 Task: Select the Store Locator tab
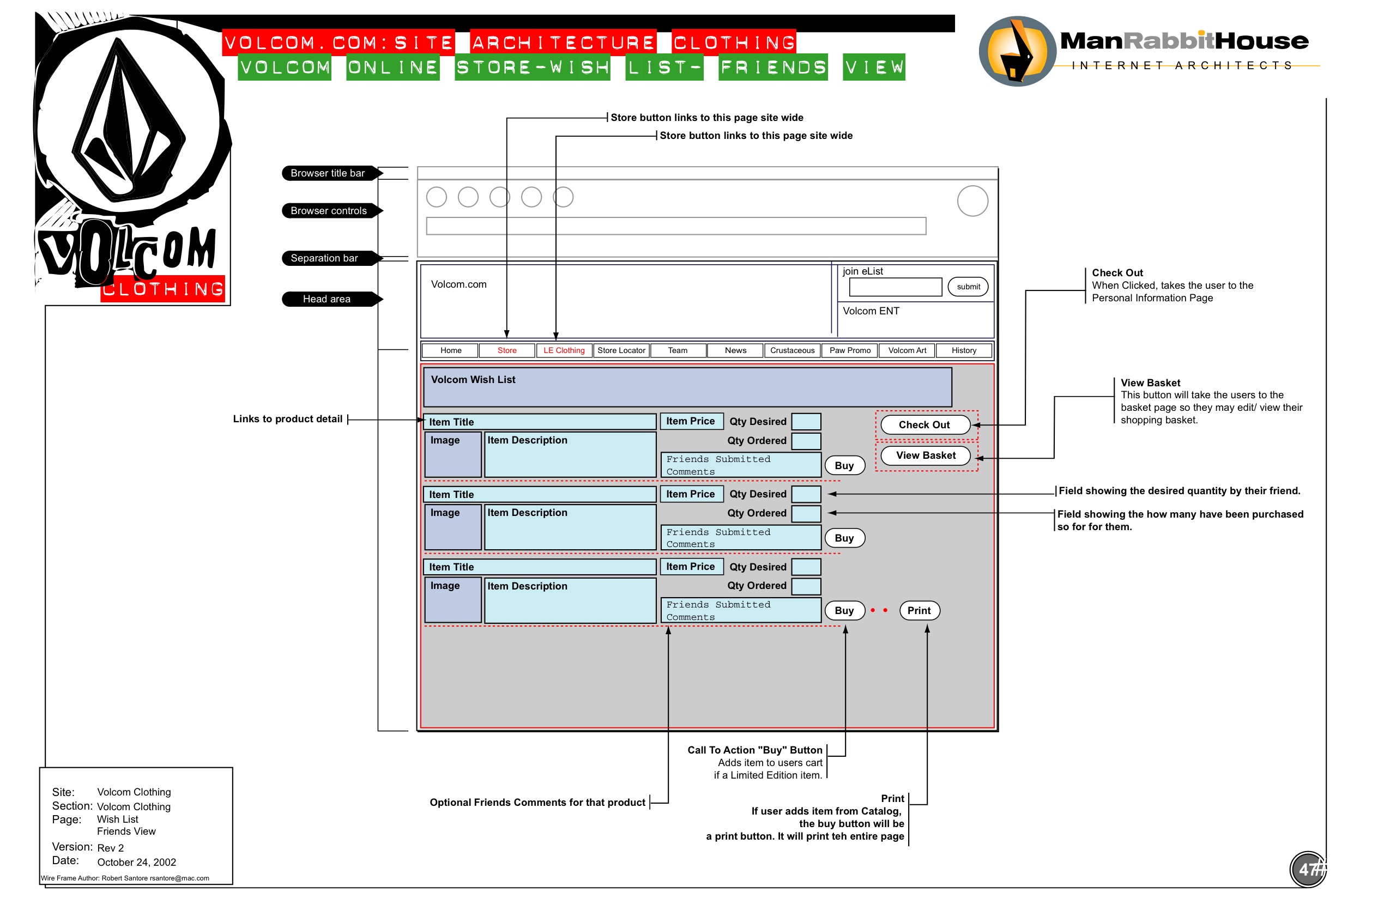[621, 350]
